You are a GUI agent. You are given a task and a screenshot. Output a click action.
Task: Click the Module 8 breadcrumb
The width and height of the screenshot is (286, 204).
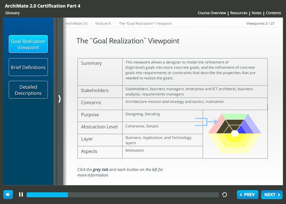[x=103, y=23]
